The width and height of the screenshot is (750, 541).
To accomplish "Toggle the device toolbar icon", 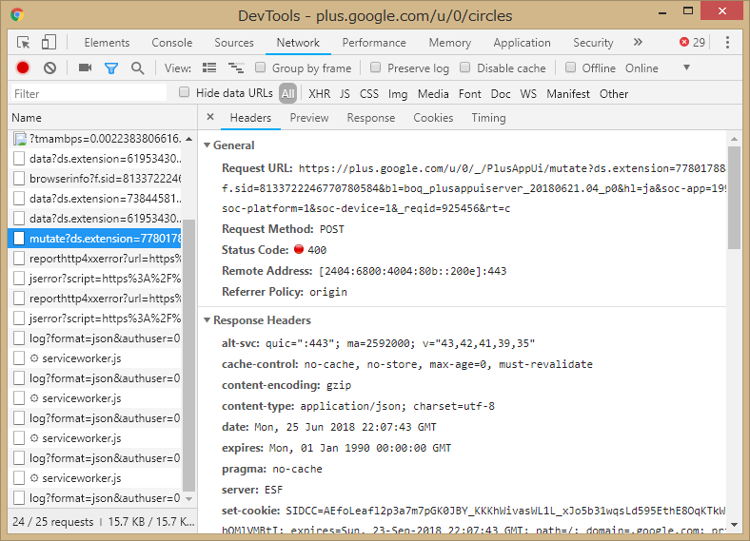I will click(x=49, y=42).
